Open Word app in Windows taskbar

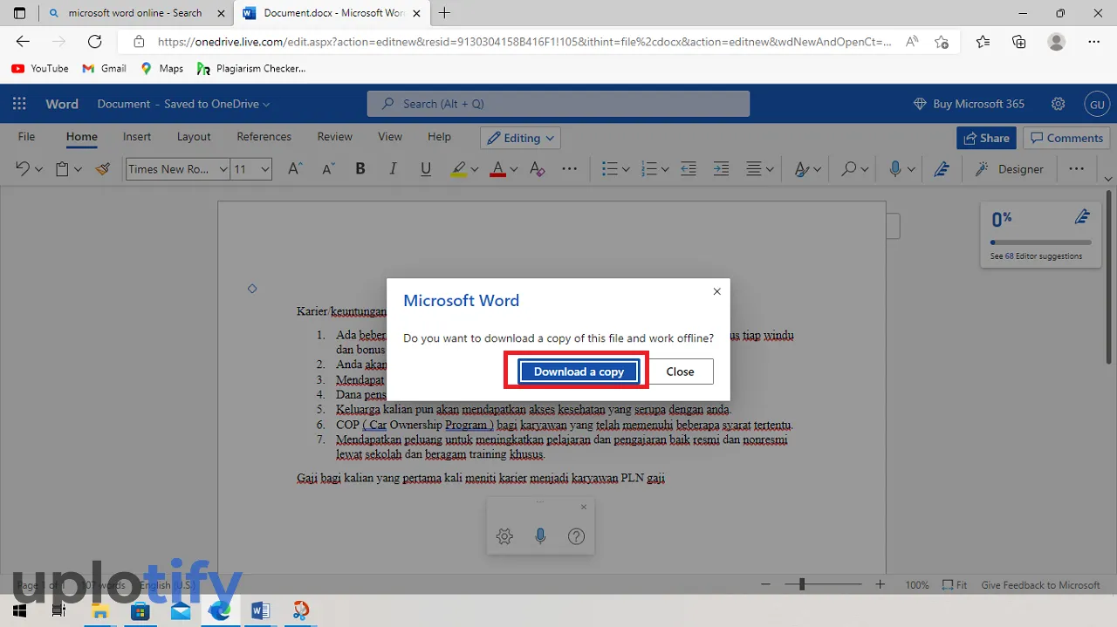click(x=260, y=610)
